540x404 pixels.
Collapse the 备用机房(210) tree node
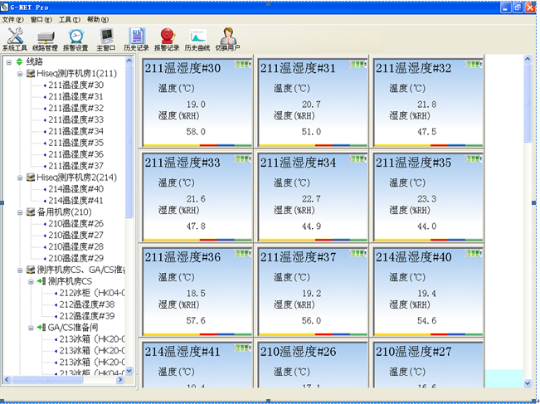pyautogui.click(x=19, y=212)
